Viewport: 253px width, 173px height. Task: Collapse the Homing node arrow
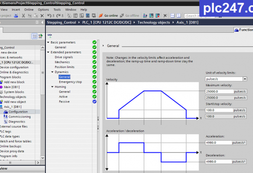pyautogui.click(x=52, y=87)
